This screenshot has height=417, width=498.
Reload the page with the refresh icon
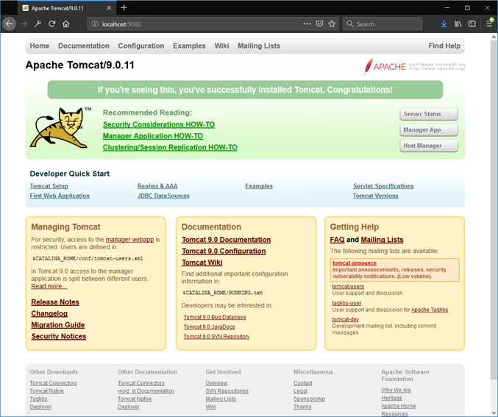click(x=52, y=24)
